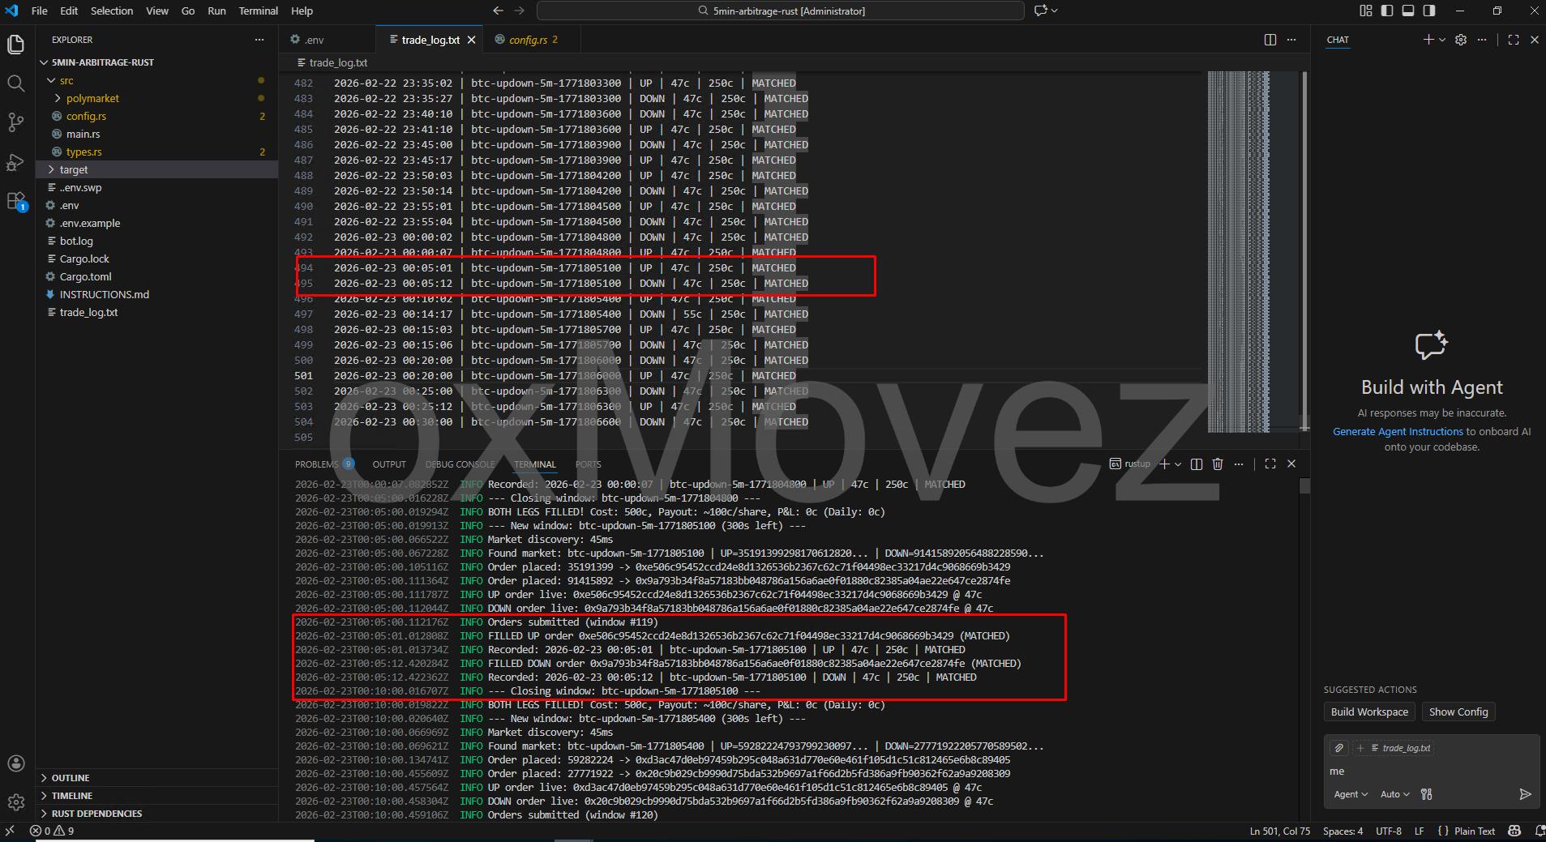Viewport: 1546px width, 842px height.
Task: Open Explorer's Views and More Actions ellipsis
Action: pos(259,40)
